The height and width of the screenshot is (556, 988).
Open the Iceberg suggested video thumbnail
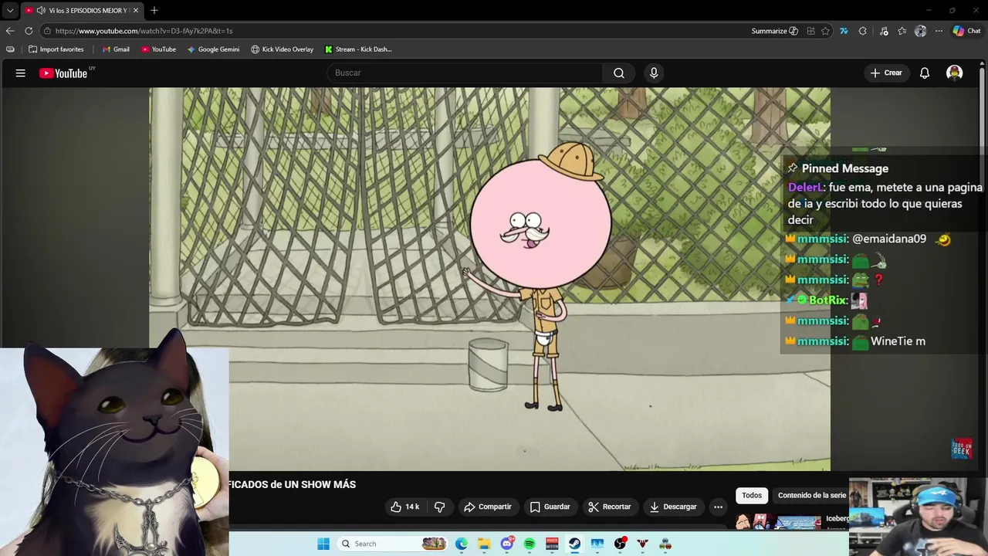point(778,522)
